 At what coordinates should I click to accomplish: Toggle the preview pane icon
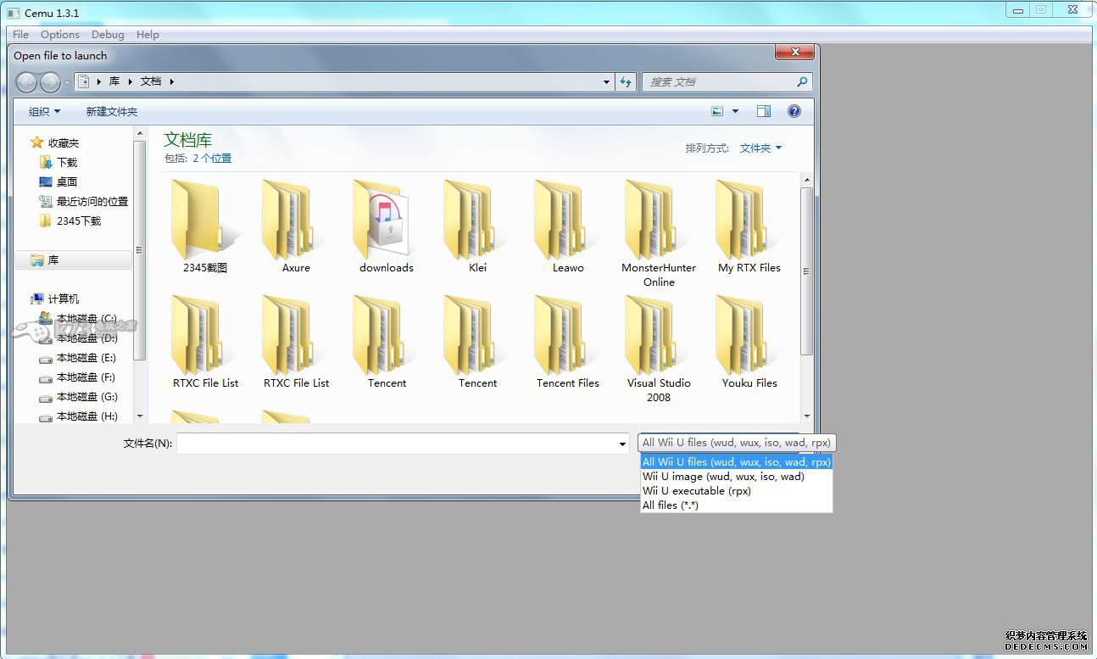(764, 111)
